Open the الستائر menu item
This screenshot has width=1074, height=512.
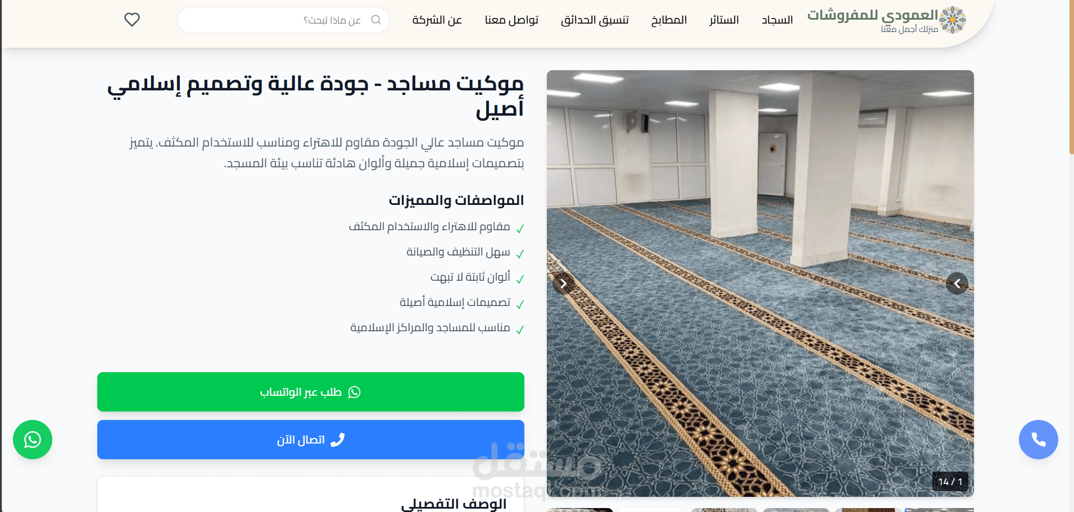(724, 20)
